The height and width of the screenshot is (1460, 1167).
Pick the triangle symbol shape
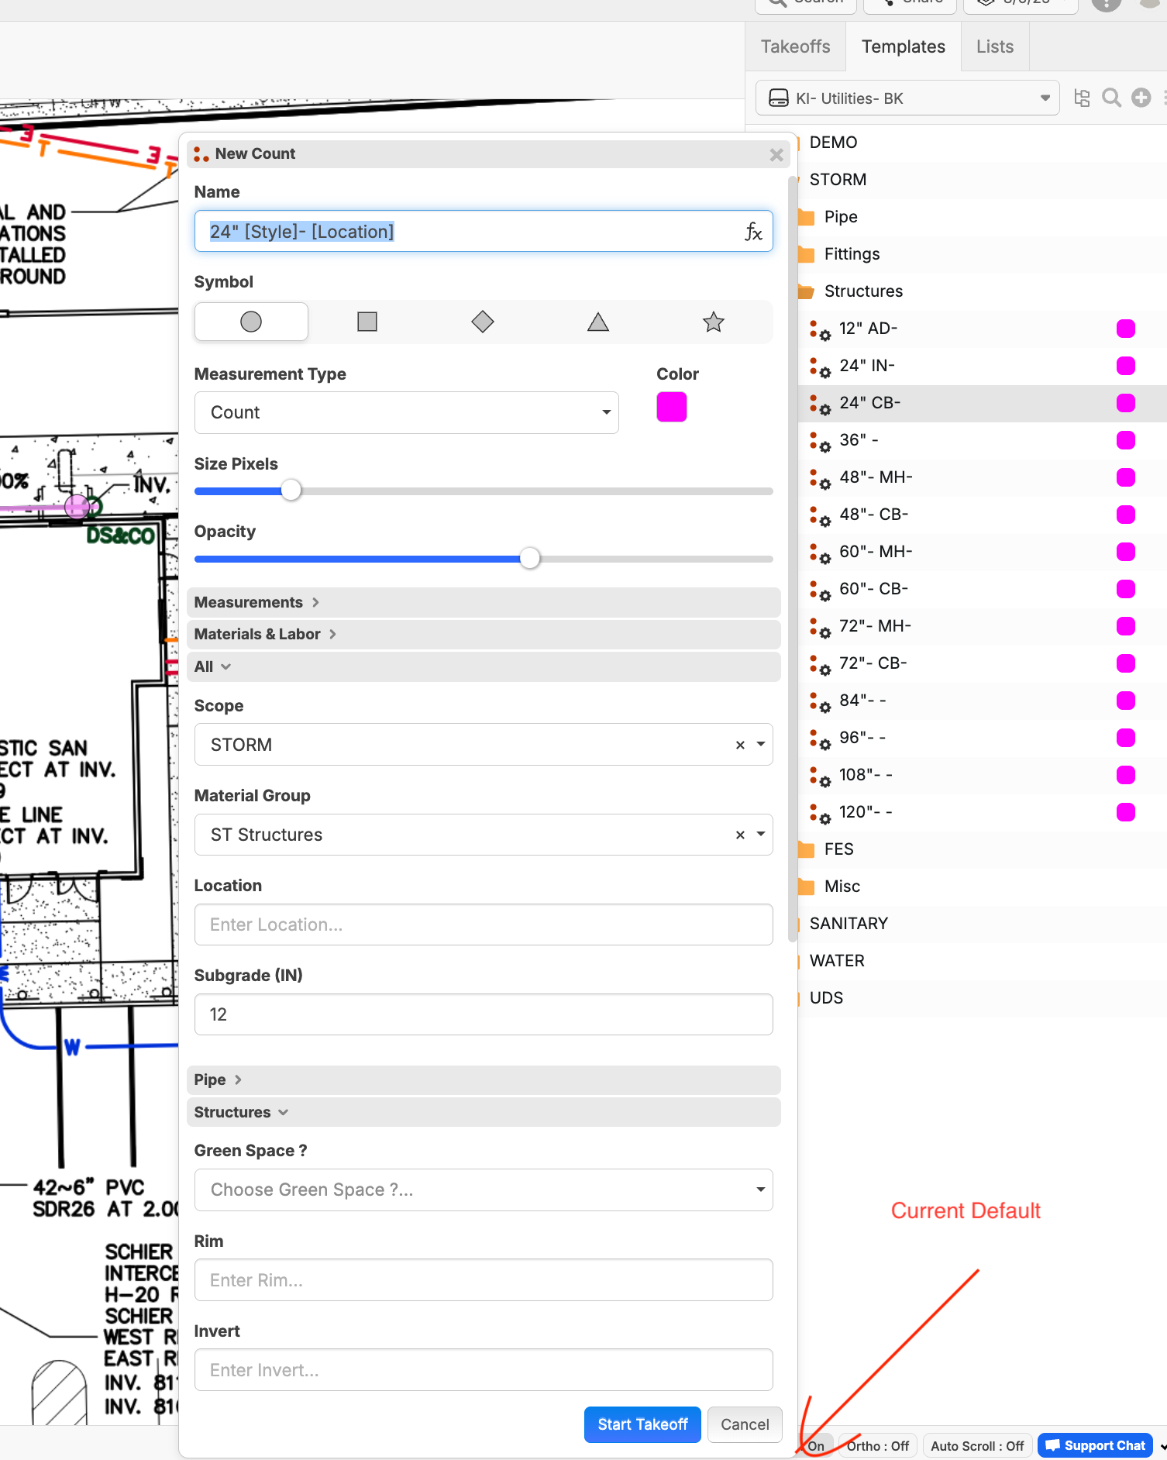(597, 322)
